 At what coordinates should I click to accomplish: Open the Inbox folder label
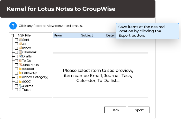coord(27,48)
